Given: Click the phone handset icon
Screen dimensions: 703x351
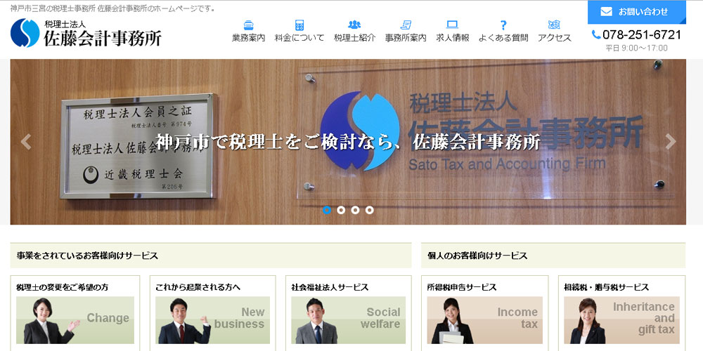Looking at the screenshot, I should click(596, 34).
